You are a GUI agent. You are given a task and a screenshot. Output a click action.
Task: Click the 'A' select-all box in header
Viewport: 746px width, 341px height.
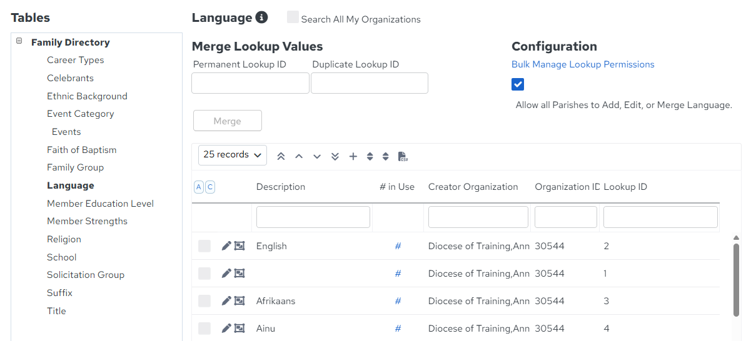tap(198, 187)
